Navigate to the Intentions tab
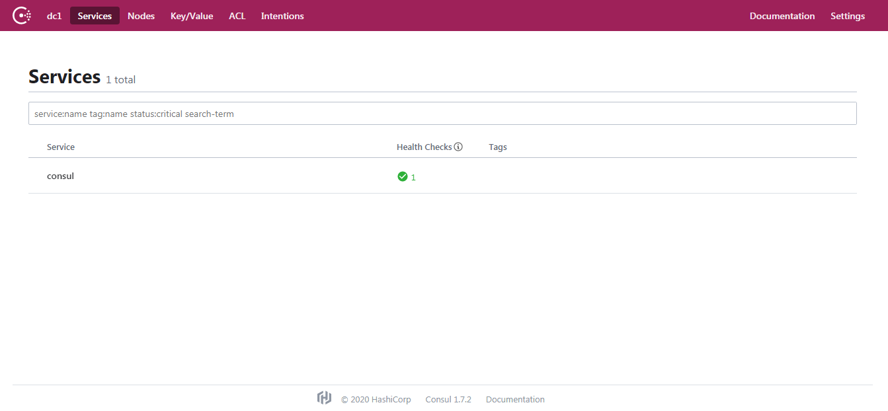Viewport: 888px width, 411px height. [282, 16]
